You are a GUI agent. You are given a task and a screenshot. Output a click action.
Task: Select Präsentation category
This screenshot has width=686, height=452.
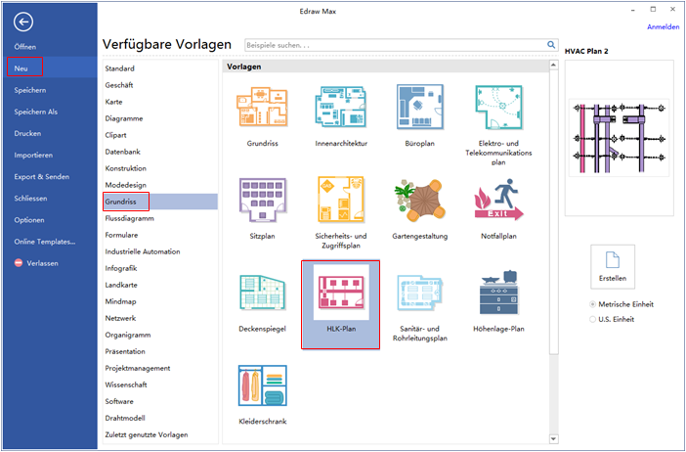tap(125, 351)
